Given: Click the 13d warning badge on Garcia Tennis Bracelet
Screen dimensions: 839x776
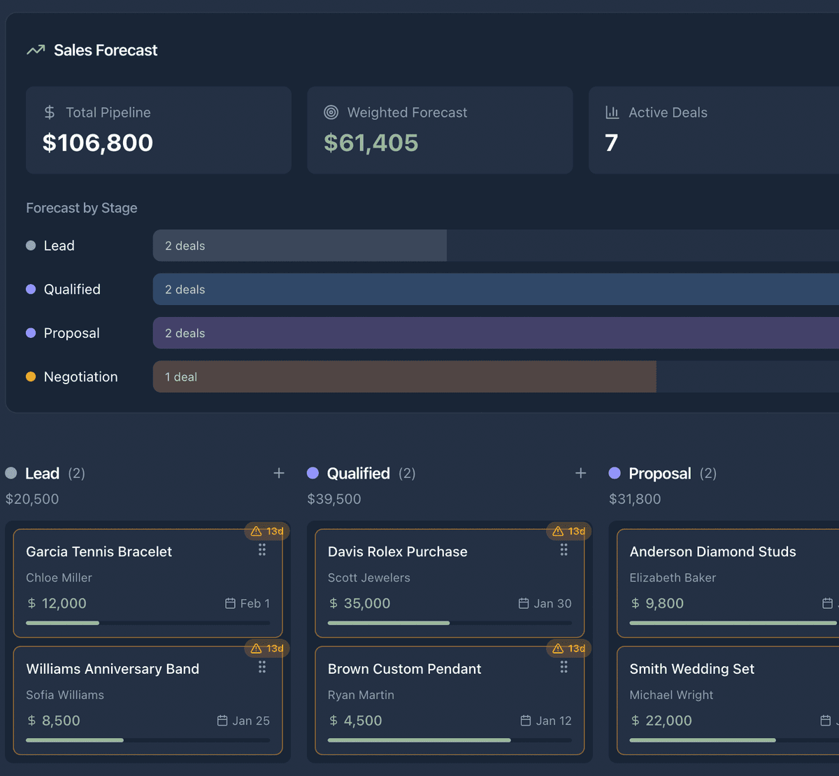Looking at the screenshot, I should pos(266,531).
